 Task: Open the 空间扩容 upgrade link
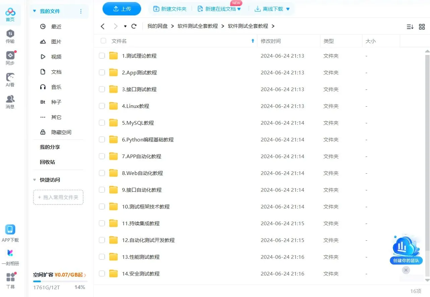pyautogui.click(x=59, y=275)
